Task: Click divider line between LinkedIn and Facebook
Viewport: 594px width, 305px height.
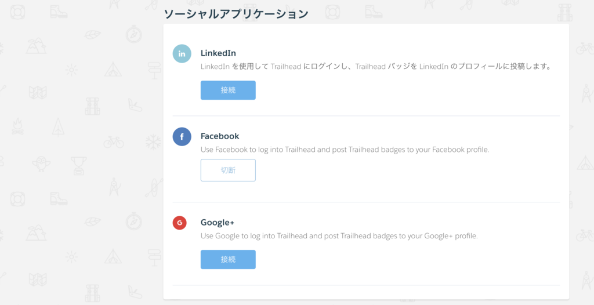Action: (x=366, y=116)
